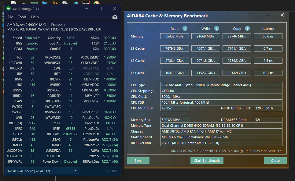Click the CPU Clock field 5000.1 MHz

pyautogui.click(x=221, y=97)
